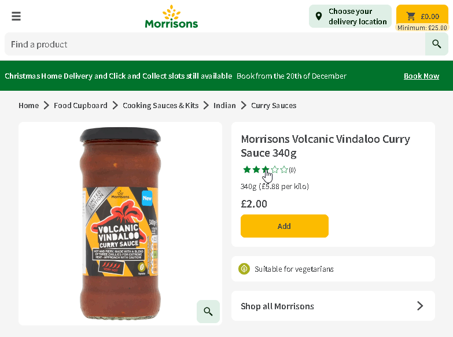Click the vegetarian leaf icon
Screen dimensions: 453x337
point(244,269)
